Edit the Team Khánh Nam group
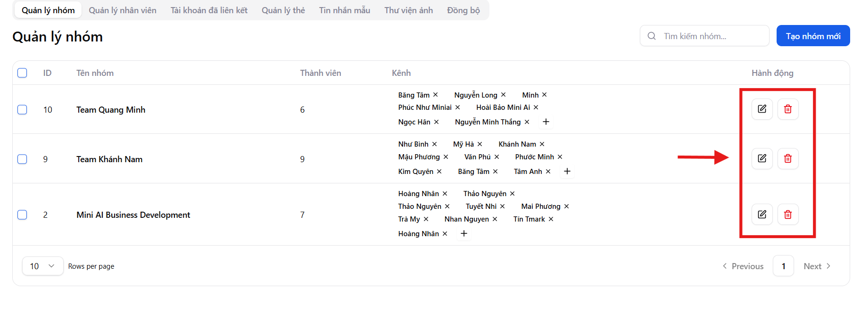 tap(762, 158)
